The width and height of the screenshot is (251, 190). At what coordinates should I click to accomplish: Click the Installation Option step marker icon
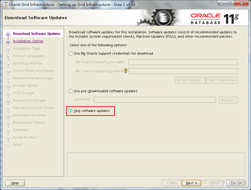pyautogui.click(x=8, y=41)
